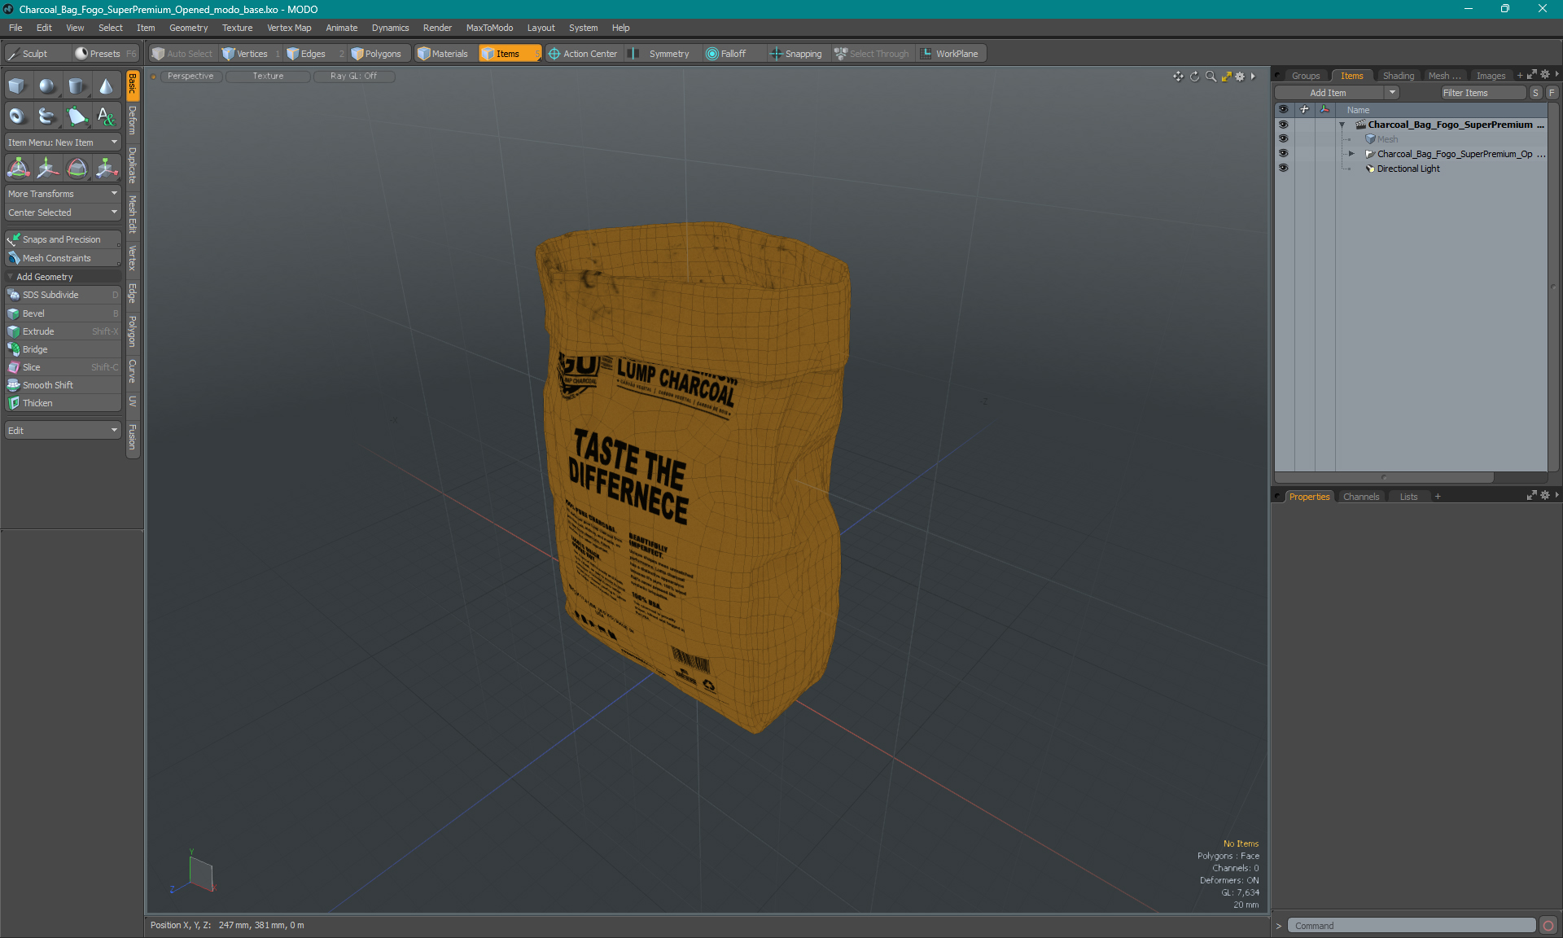Activate the Move tool icon
This screenshot has height=938, width=1563.
tap(47, 169)
